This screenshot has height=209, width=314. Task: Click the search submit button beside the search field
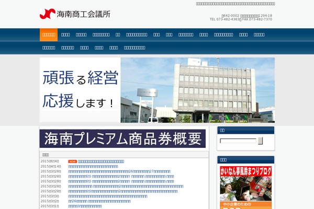pos(260,141)
